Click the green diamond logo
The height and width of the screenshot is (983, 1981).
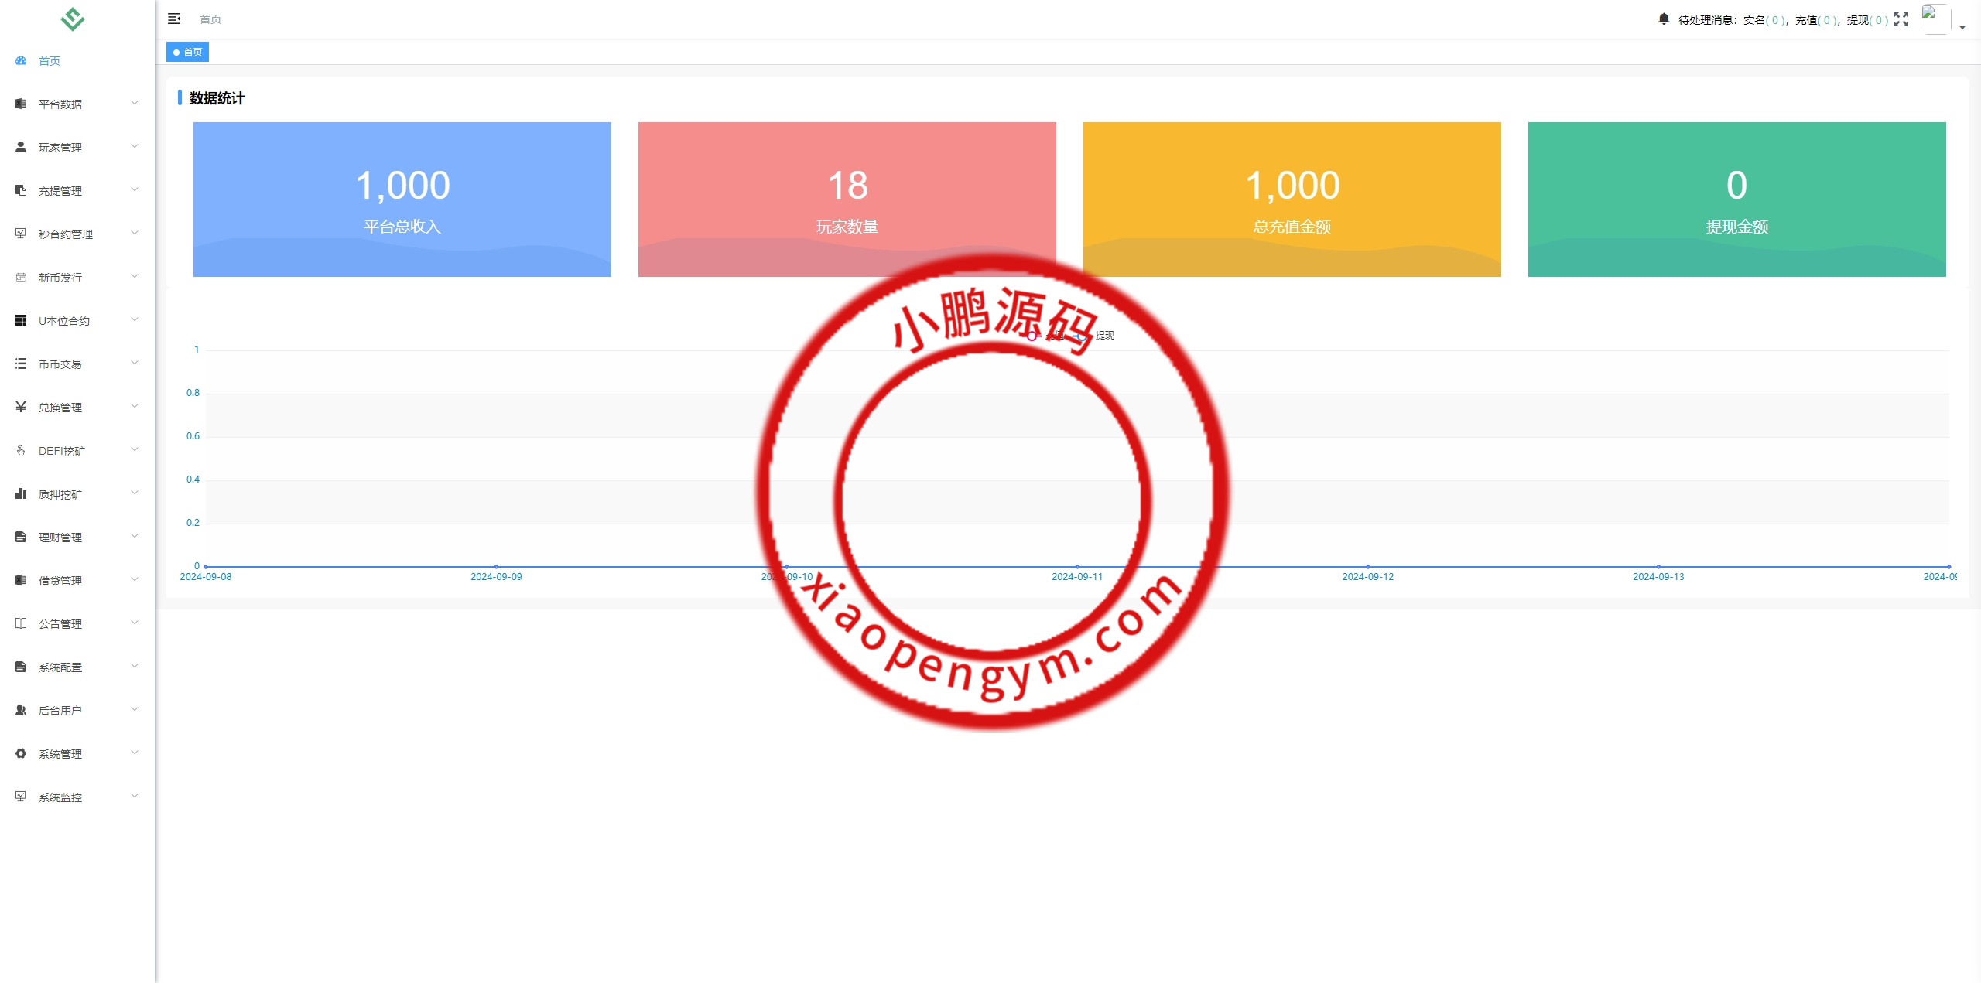click(x=73, y=19)
